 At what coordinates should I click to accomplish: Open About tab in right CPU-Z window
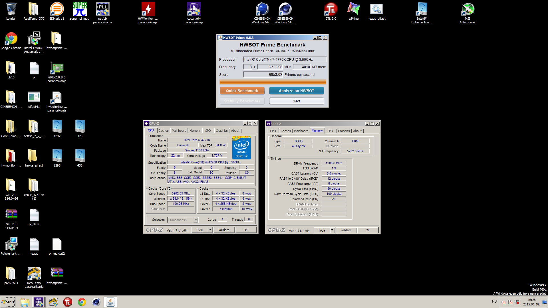(357, 131)
